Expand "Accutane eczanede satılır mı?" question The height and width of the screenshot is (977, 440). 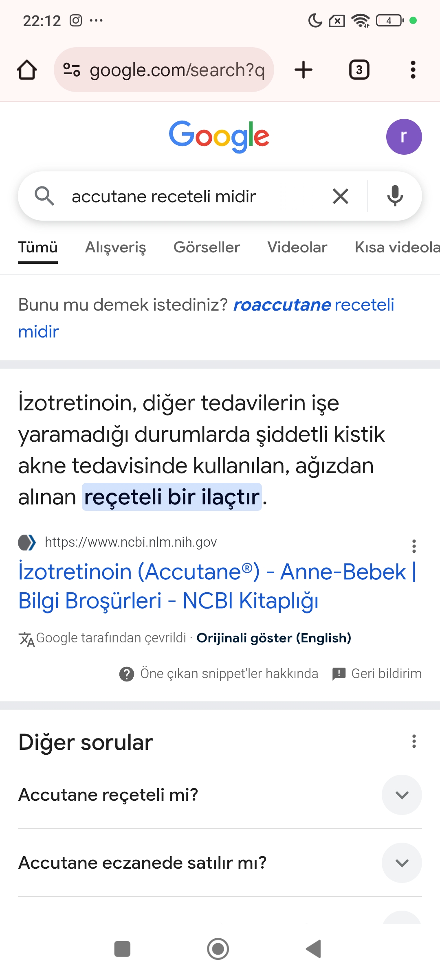click(x=402, y=863)
